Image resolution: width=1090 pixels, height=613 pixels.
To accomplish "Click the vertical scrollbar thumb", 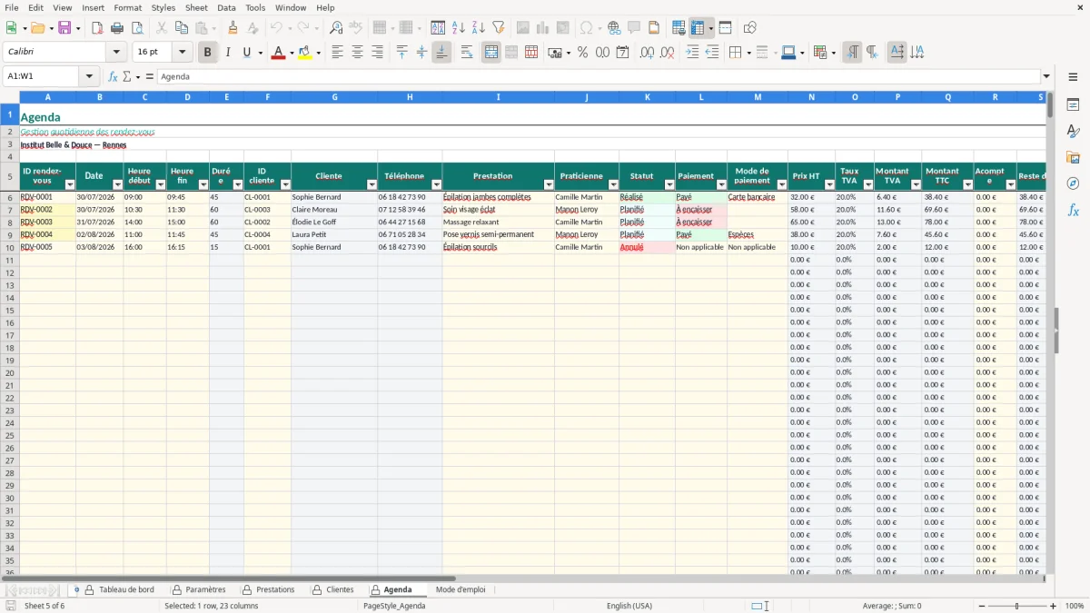I will pyautogui.click(x=1050, y=105).
